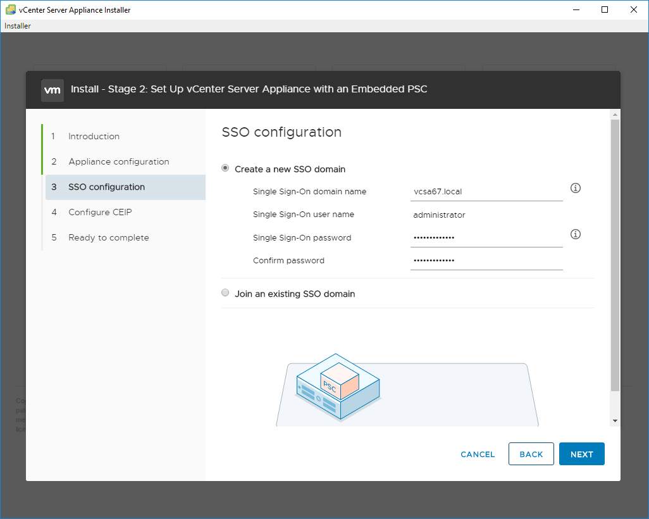Click the administrator user name text

point(439,215)
